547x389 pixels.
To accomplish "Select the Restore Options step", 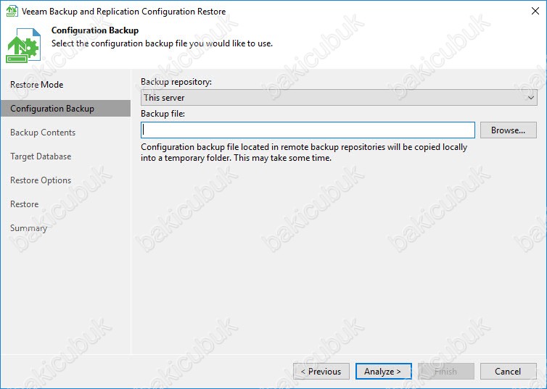I will click(41, 180).
